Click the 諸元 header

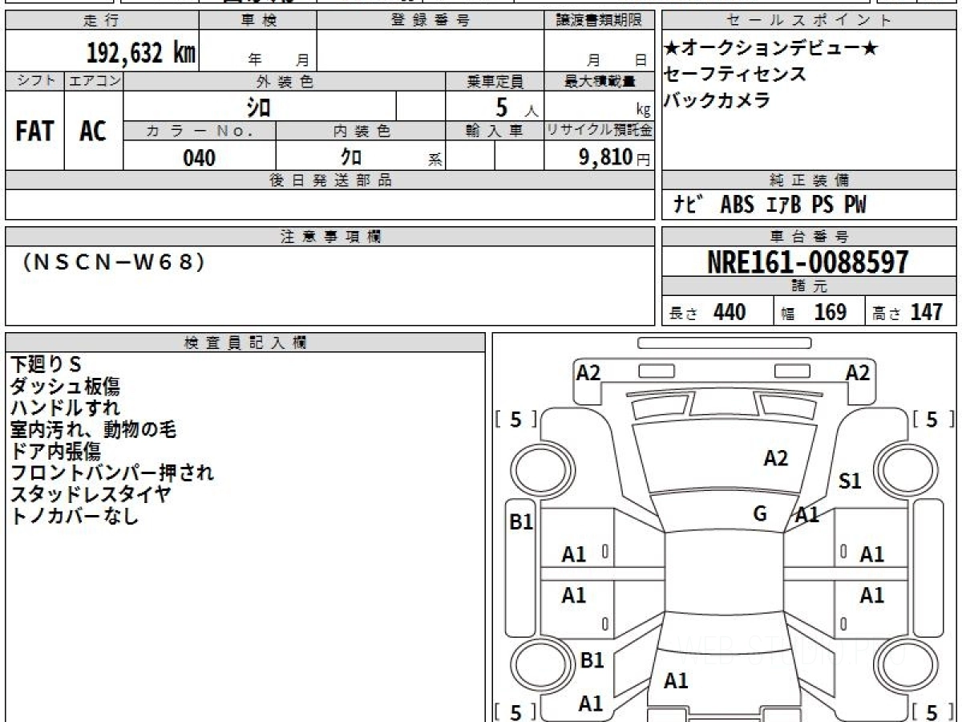pyautogui.click(x=810, y=286)
